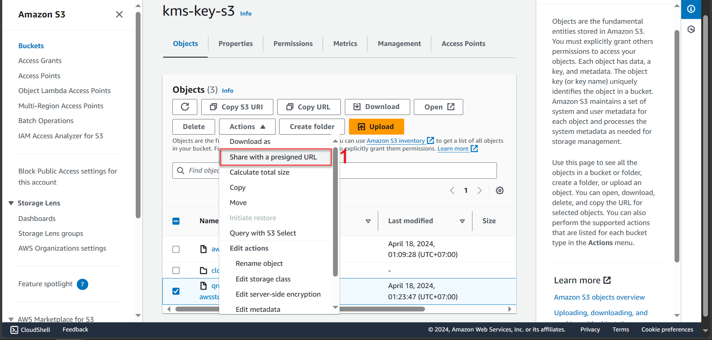Choose Copy in the Actions menu
The width and height of the screenshot is (712, 340).
pos(238,187)
